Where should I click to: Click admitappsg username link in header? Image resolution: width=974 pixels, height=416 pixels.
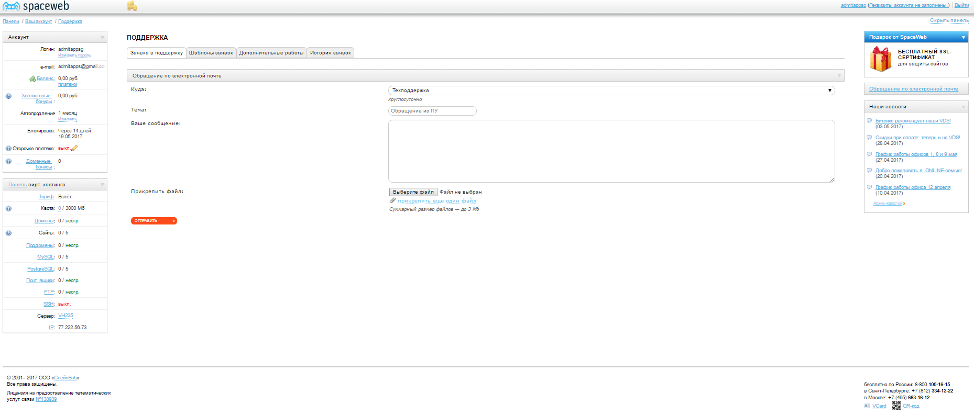(x=853, y=5)
